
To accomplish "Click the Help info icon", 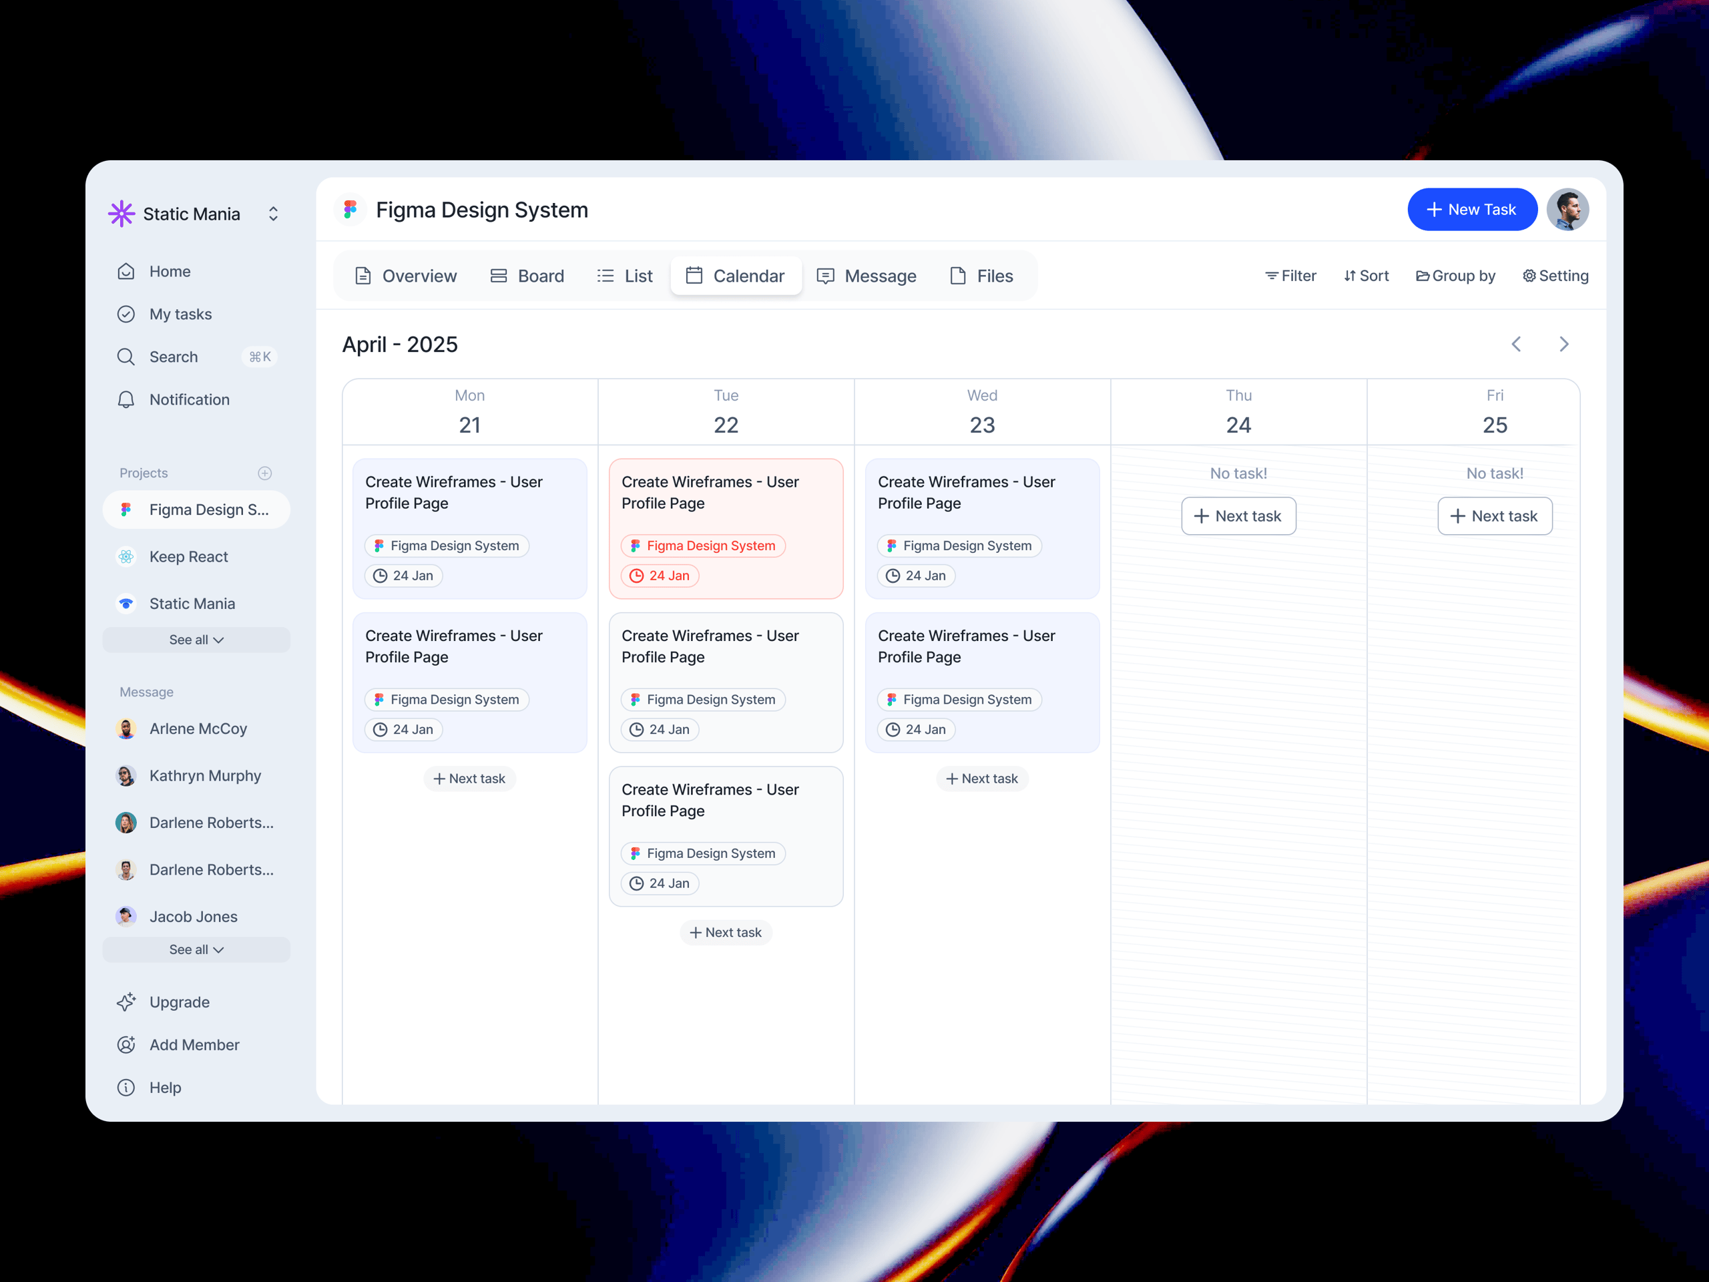I will coord(126,1087).
